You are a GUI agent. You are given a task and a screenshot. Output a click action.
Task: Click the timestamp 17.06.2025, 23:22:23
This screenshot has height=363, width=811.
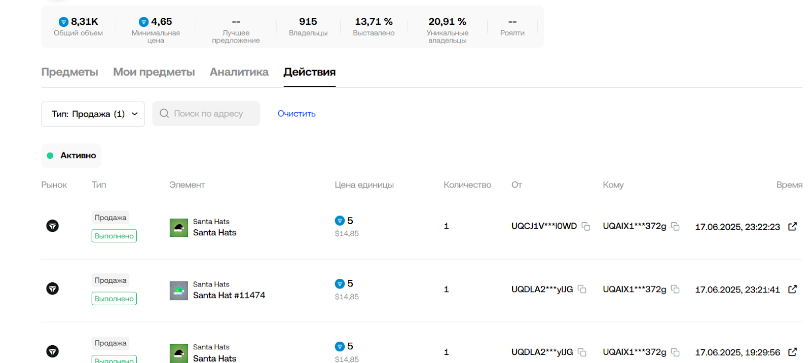[738, 227]
